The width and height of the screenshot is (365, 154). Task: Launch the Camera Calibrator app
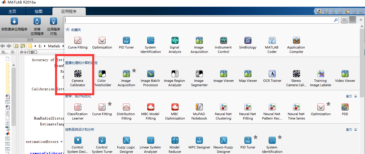coord(78,78)
